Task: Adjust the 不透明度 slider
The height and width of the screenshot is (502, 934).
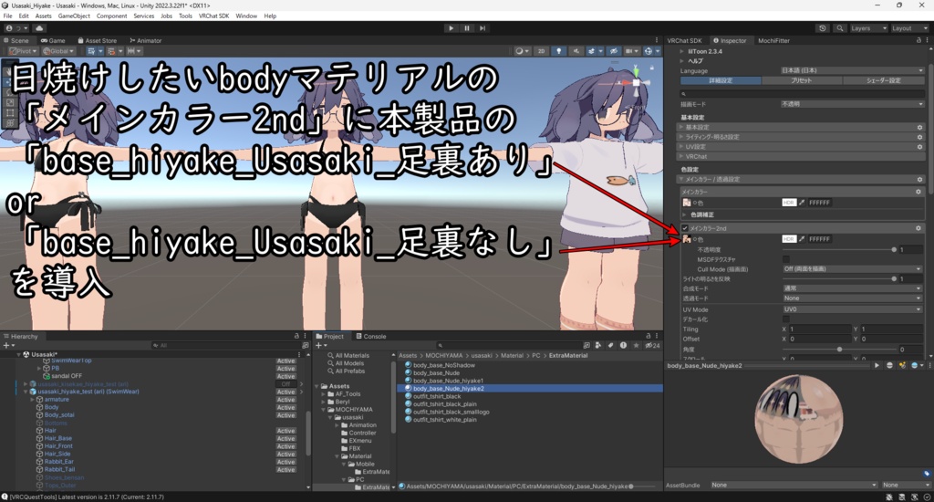Action: [x=839, y=250]
